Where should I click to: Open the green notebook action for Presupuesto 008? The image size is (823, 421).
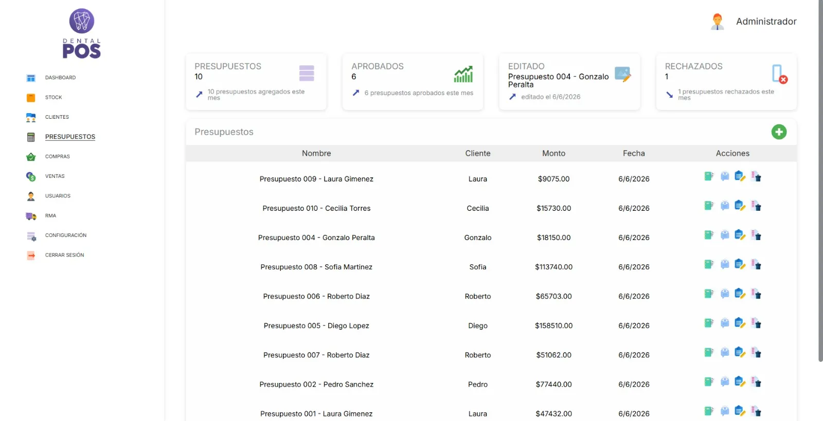pyautogui.click(x=709, y=264)
